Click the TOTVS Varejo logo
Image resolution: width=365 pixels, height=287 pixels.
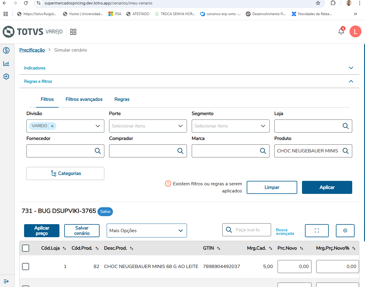[33, 32]
